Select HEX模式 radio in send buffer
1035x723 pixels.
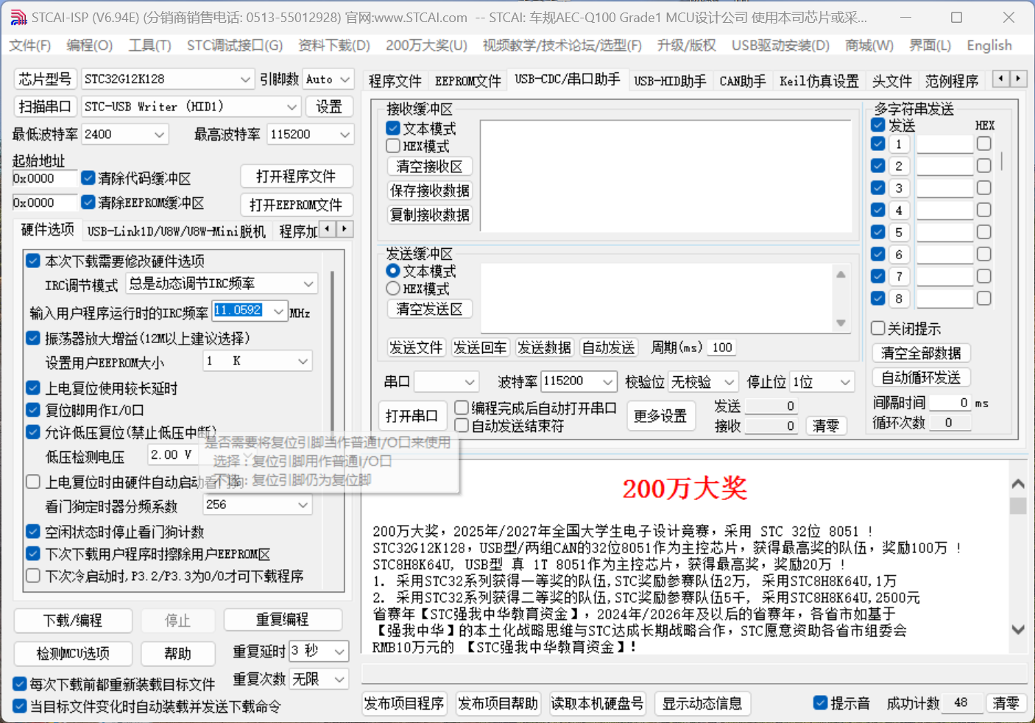pyautogui.click(x=394, y=289)
